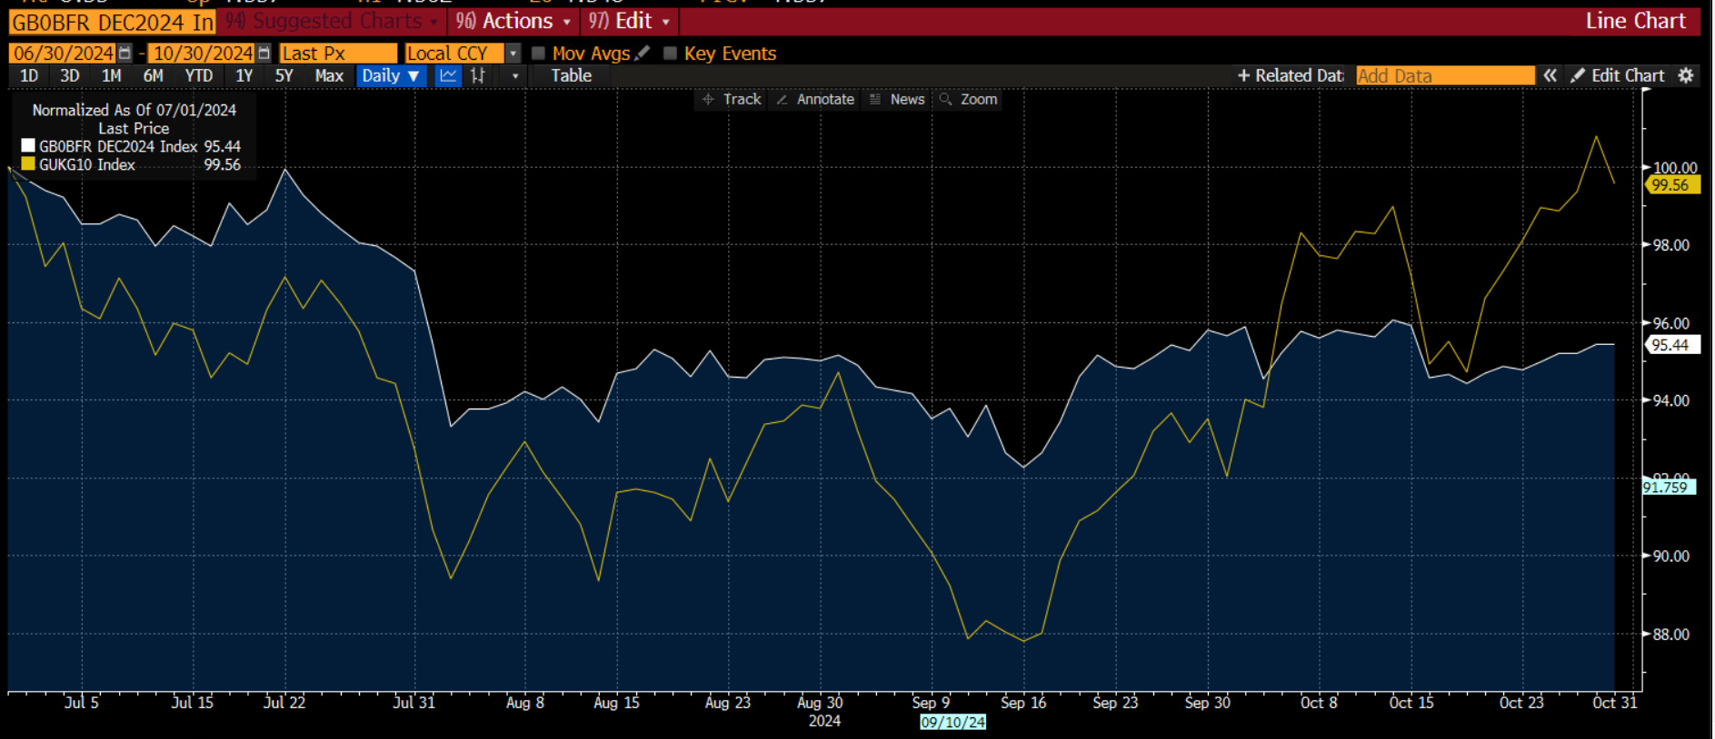Toggle the 1Y time range
This screenshot has width=1715, height=739.
(x=244, y=76)
